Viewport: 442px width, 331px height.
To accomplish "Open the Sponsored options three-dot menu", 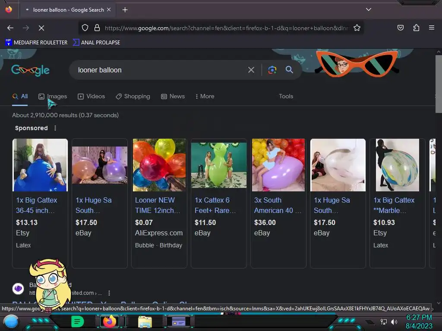I will [55, 128].
